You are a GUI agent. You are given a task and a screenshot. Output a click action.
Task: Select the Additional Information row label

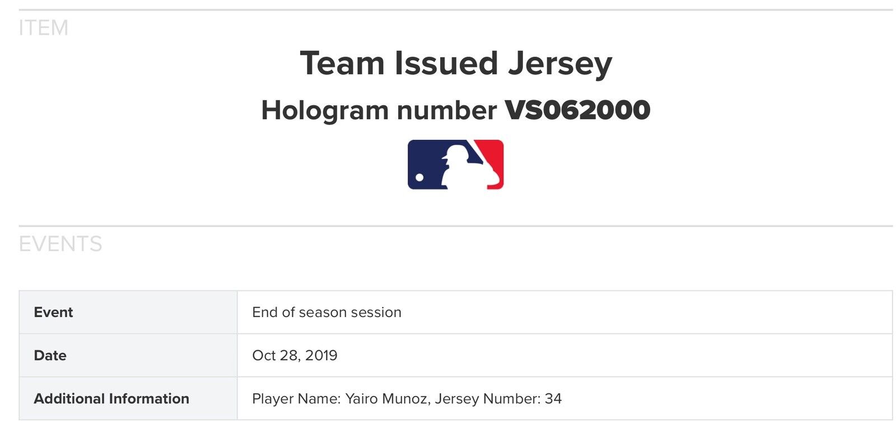pos(111,398)
